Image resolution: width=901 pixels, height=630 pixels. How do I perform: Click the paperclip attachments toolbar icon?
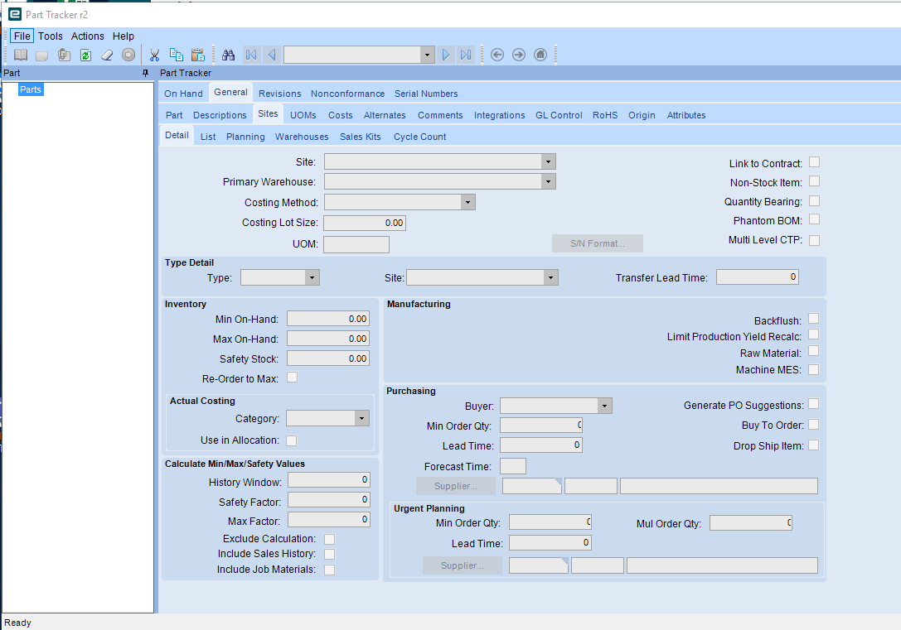(64, 55)
